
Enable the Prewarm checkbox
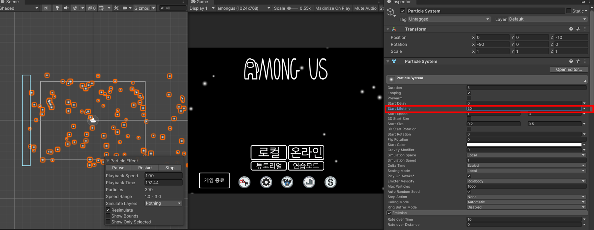(x=469, y=98)
